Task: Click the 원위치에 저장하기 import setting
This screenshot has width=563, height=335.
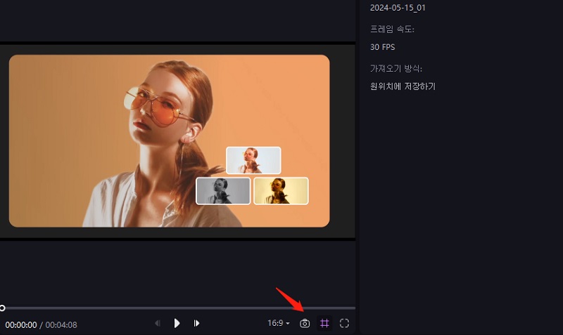Action: point(403,86)
